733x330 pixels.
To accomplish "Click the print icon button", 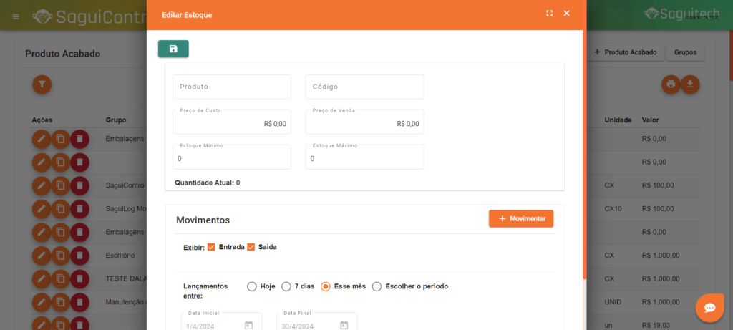I will click(x=671, y=84).
